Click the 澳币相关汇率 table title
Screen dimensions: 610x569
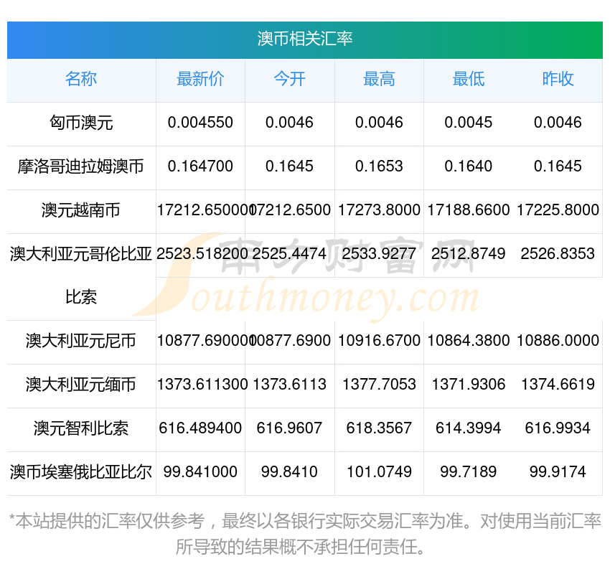[304, 39]
